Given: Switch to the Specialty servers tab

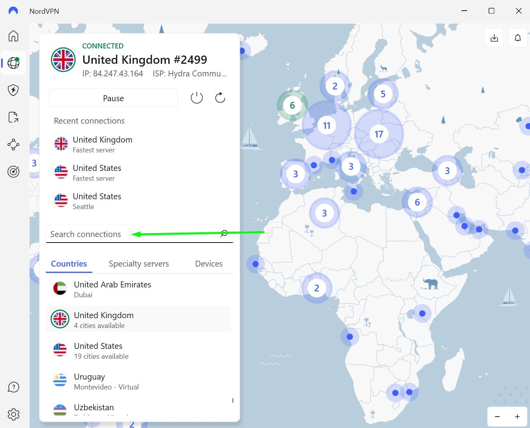Looking at the screenshot, I should pyautogui.click(x=139, y=264).
